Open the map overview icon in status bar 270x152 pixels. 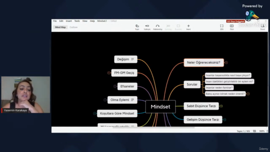click(254, 131)
